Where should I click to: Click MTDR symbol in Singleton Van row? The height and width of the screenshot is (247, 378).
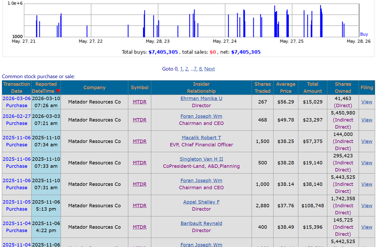[139, 163]
